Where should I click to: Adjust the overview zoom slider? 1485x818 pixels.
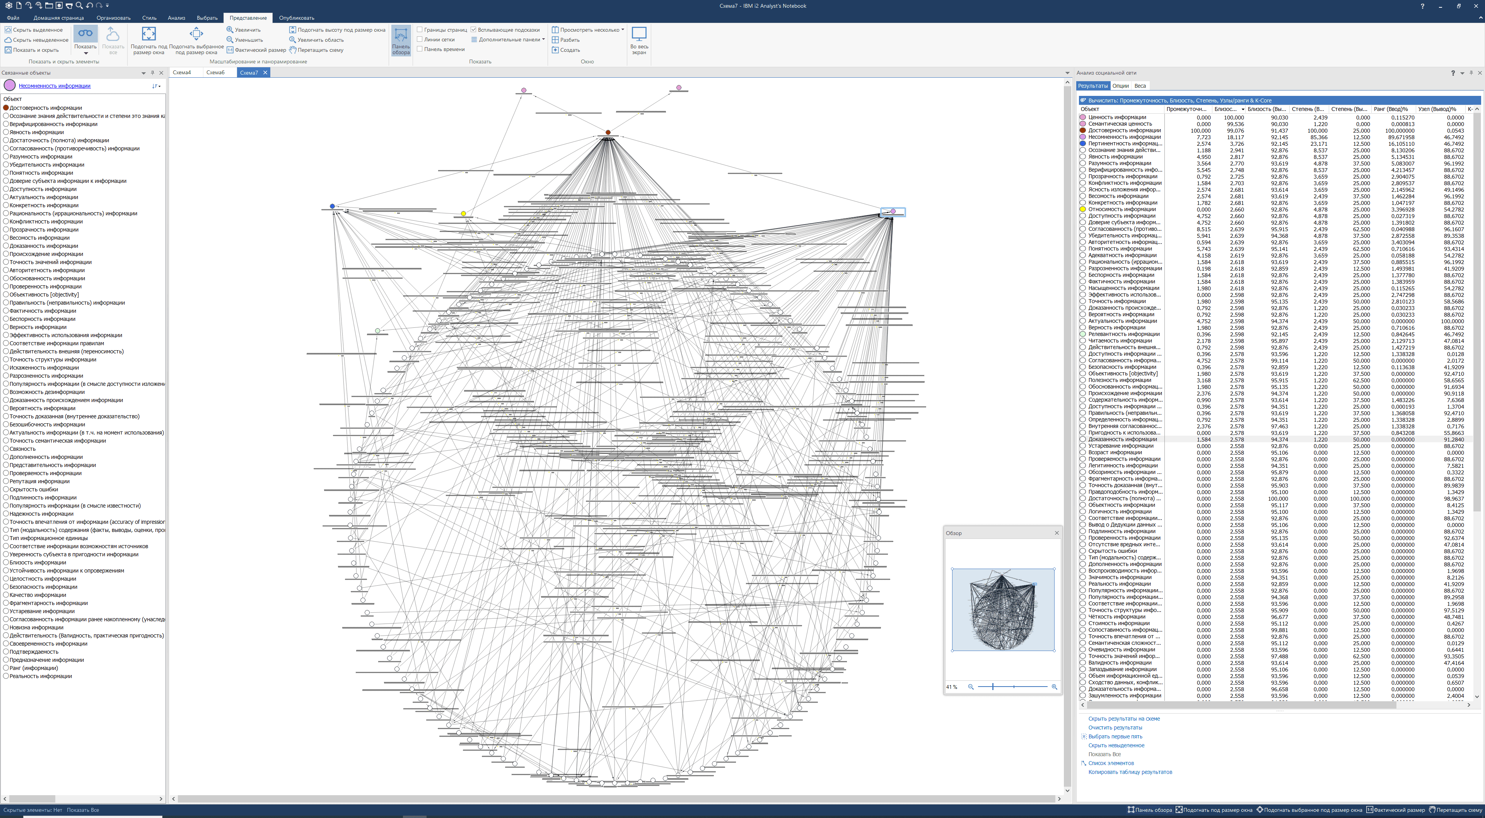click(x=993, y=687)
